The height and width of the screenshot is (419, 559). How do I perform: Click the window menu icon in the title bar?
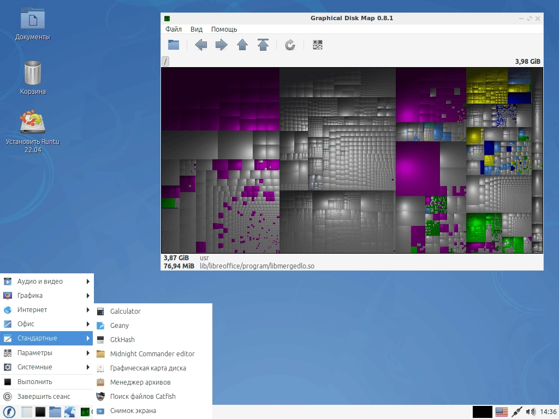(167, 18)
